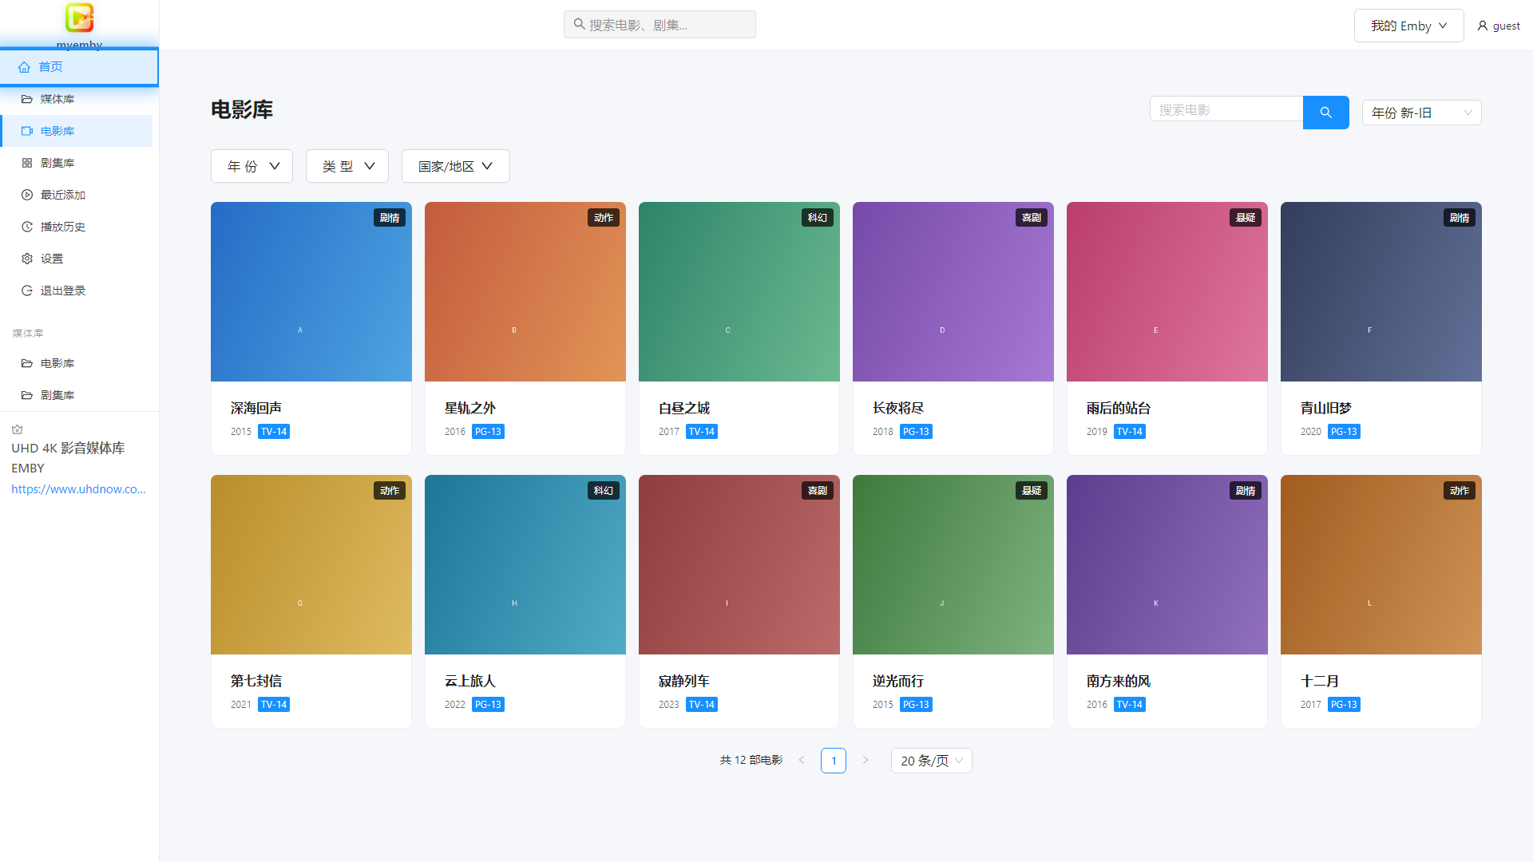
Task: Click the 十二月 title
Action: coord(1319,682)
